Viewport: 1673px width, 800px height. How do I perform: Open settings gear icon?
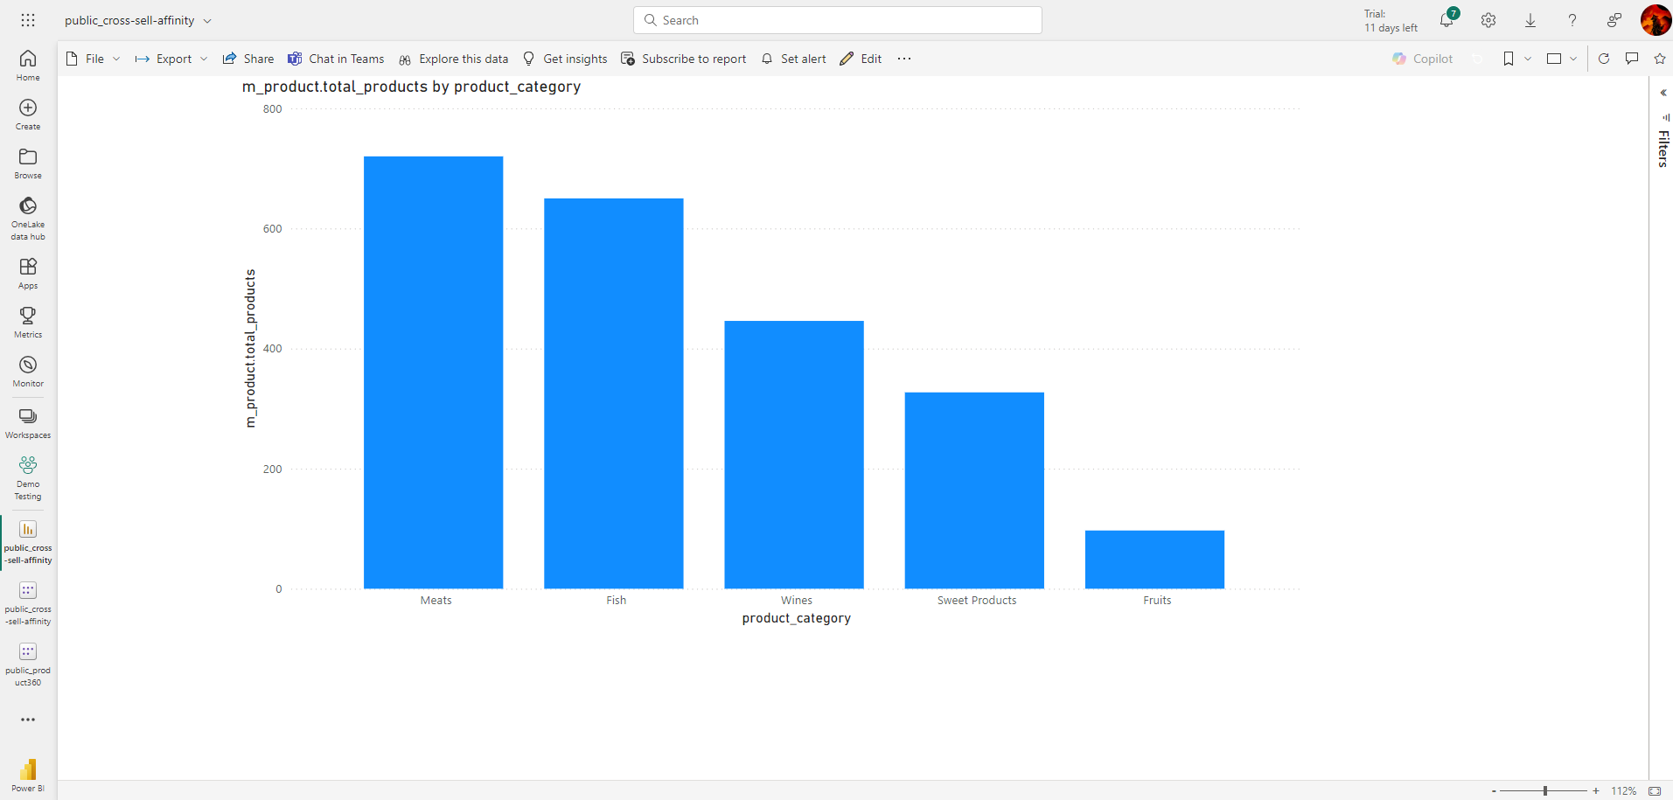(x=1488, y=20)
